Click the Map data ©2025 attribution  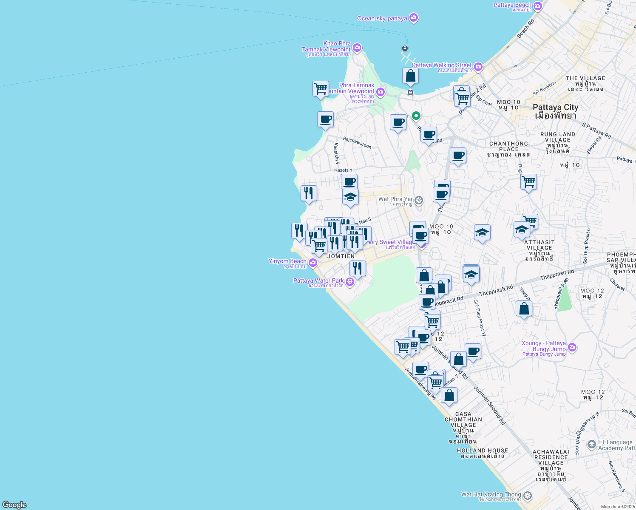click(618, 507)
